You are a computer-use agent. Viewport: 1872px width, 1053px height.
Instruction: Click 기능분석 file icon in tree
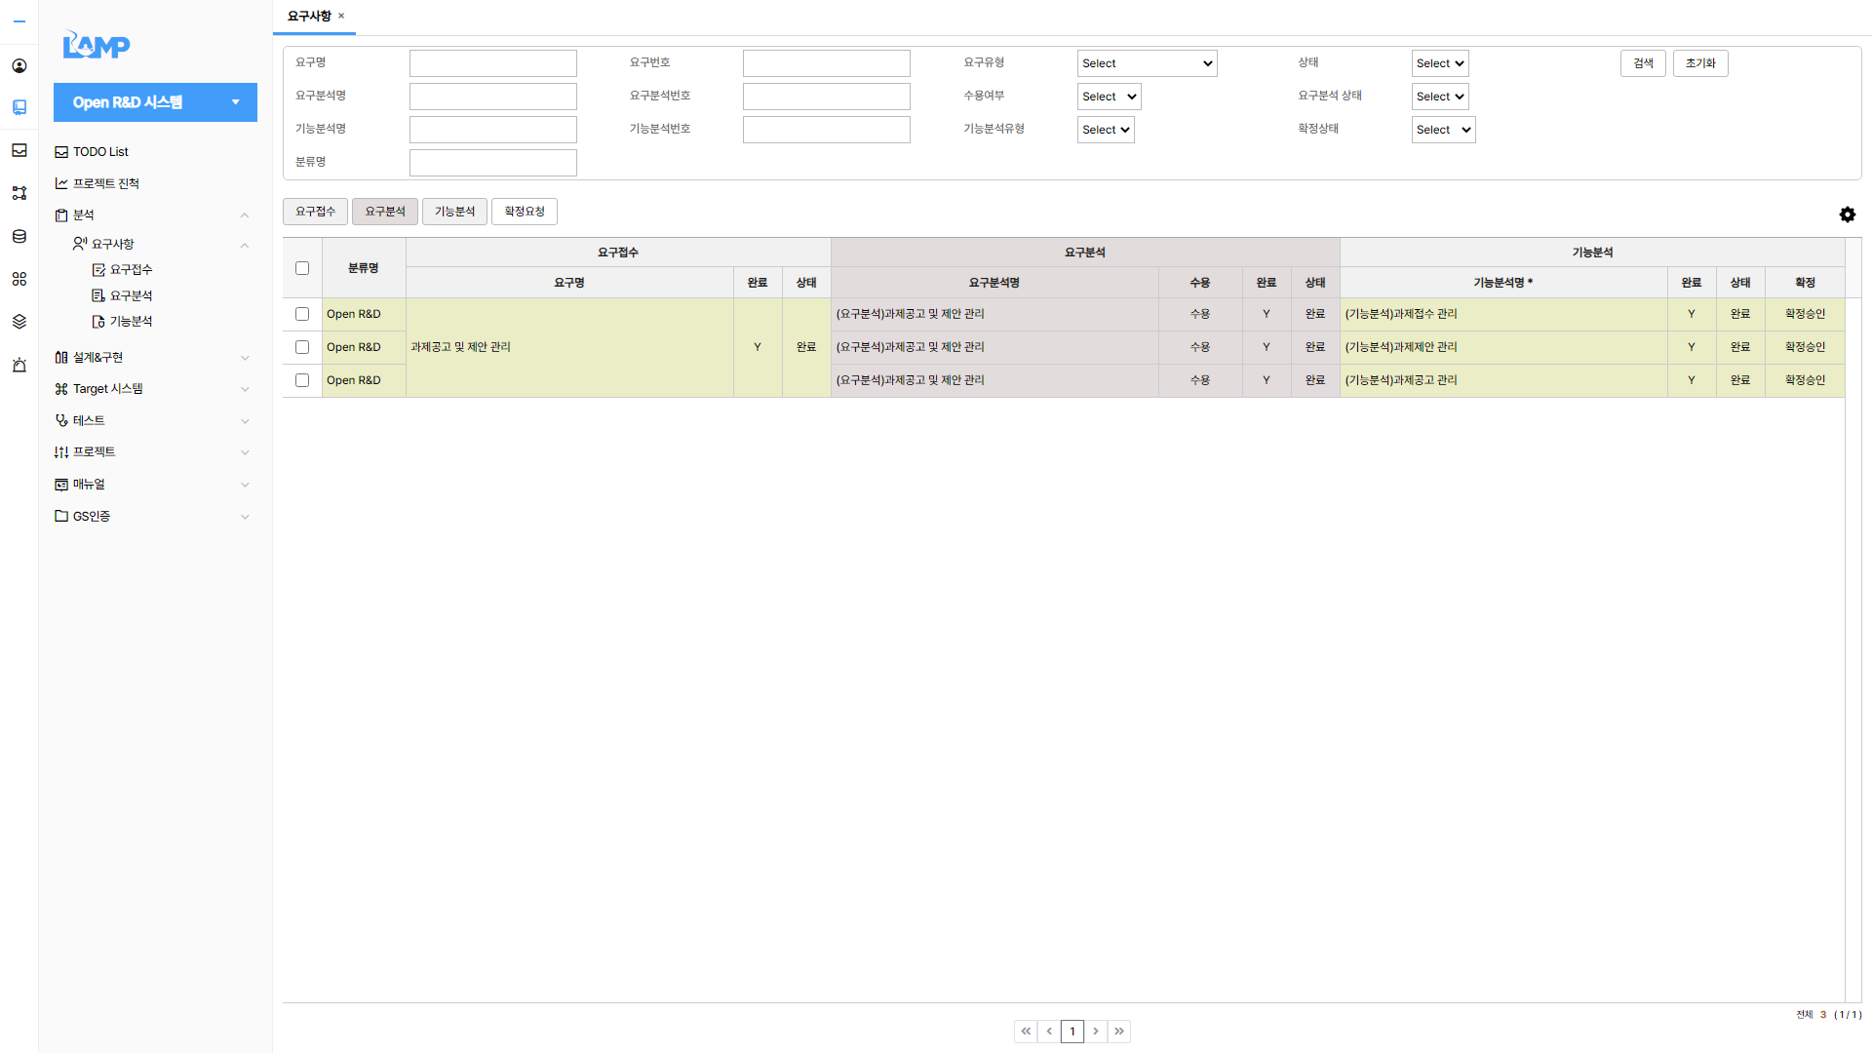point(98,322)
